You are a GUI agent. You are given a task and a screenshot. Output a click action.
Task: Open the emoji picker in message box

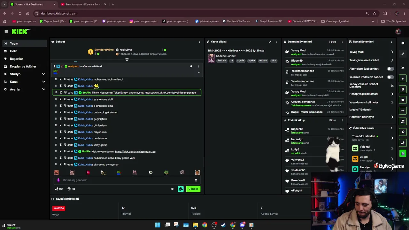[x=196, y=180]
